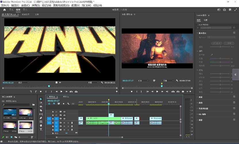
Task: Toggle the Basic Correction section checkbox
Action: (x=234, y=33)
